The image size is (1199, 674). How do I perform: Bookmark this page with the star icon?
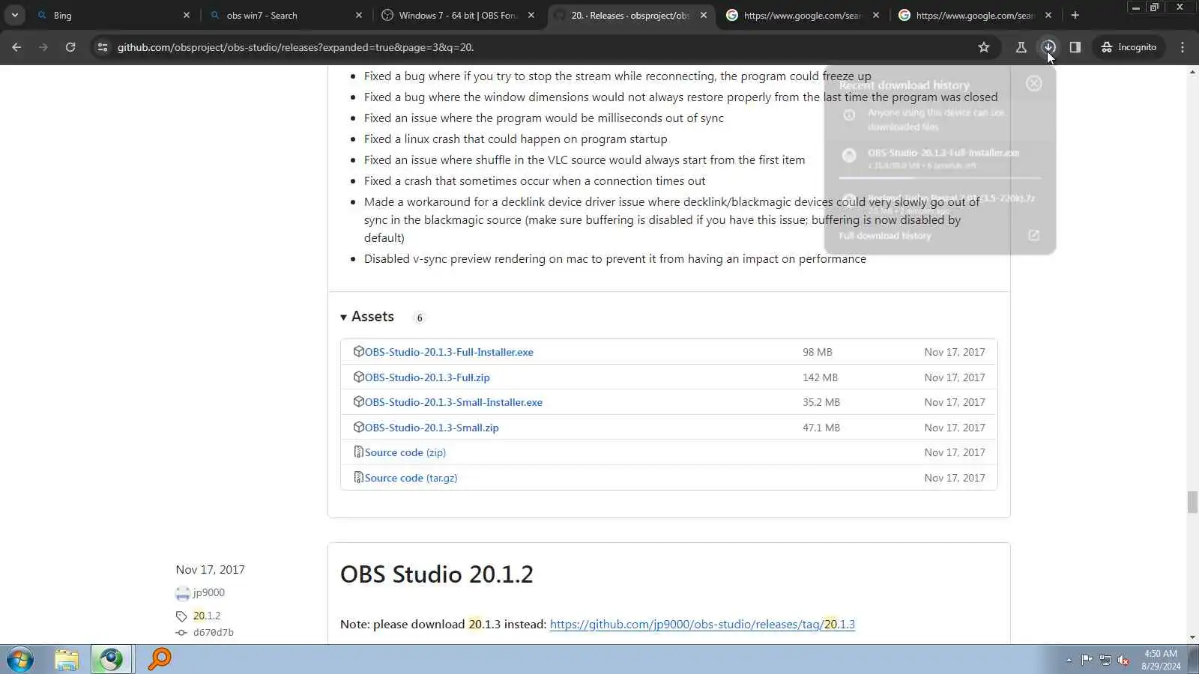pyautogui.click(x=984, y=47)
